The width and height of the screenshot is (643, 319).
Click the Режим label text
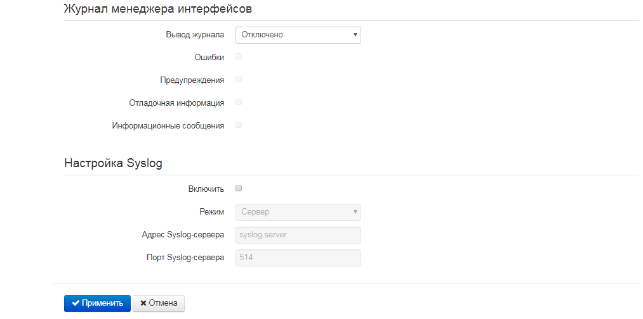point(211,212)
